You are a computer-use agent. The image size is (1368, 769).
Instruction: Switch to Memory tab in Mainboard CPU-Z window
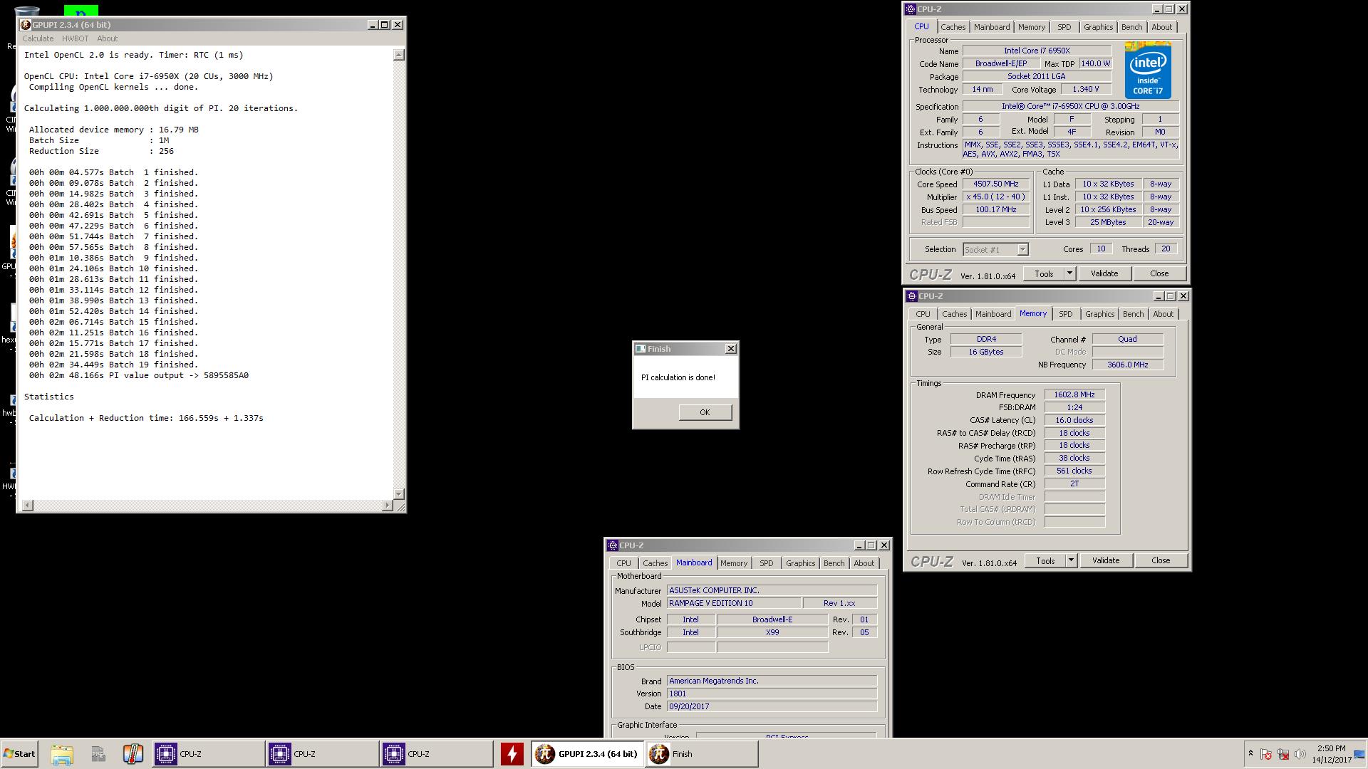coord(734,563)
